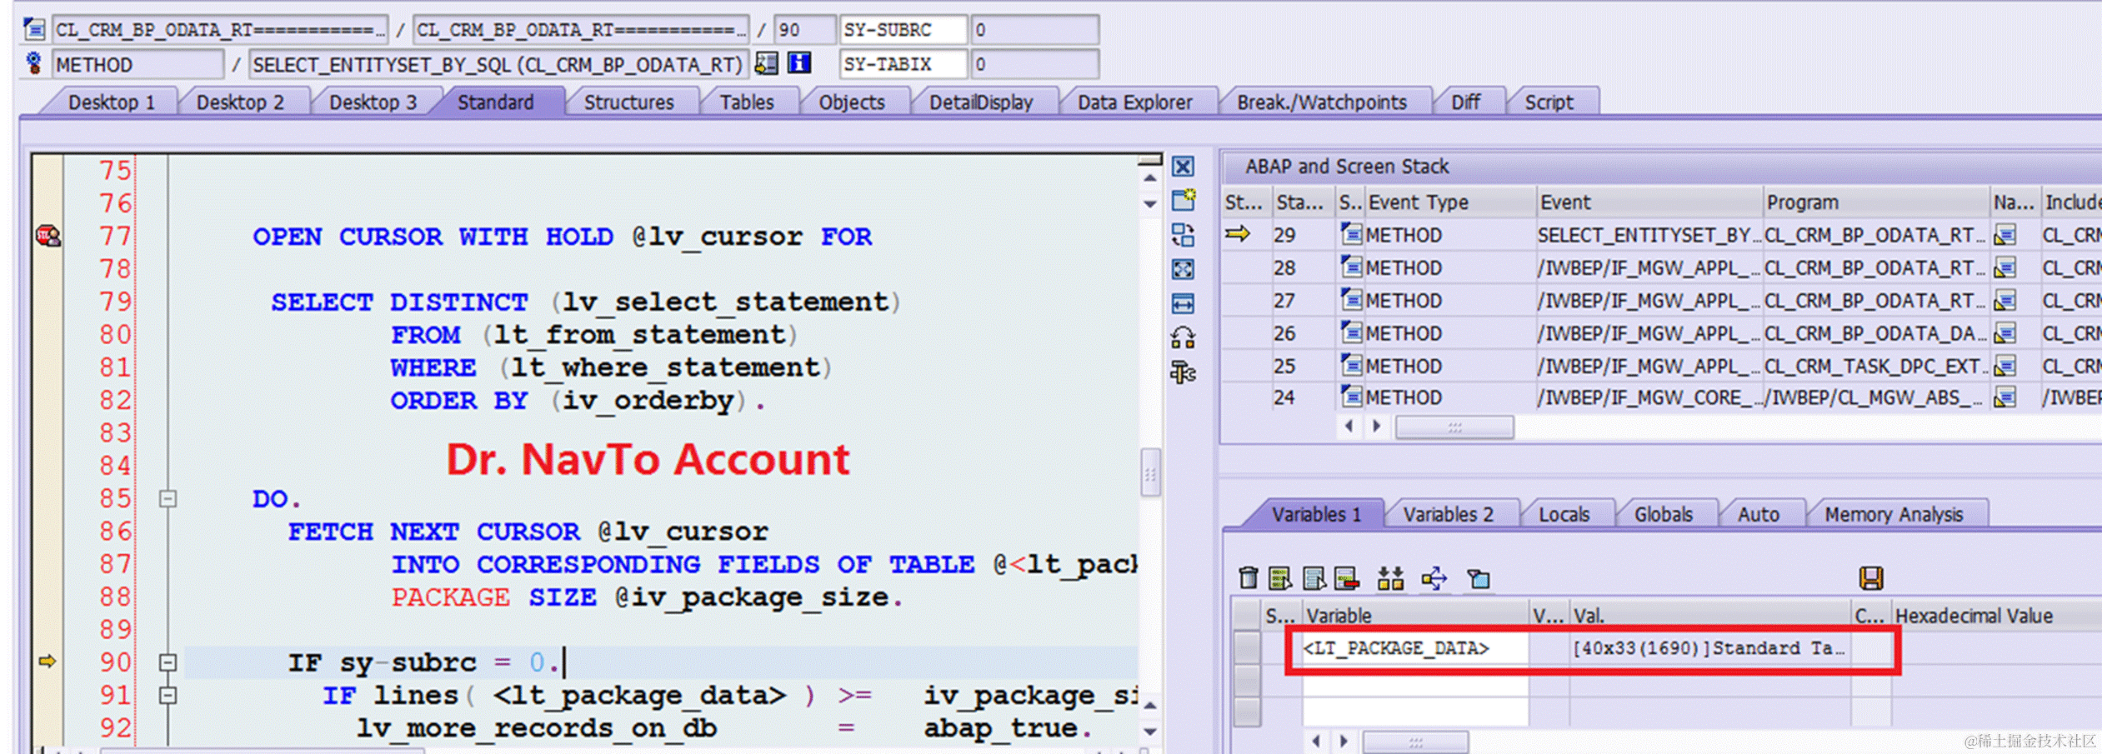Image resolution: width=2102 pixels, height=754 pixels.
Task: Click the SY-SUBRC value field
Action: 1033,30
